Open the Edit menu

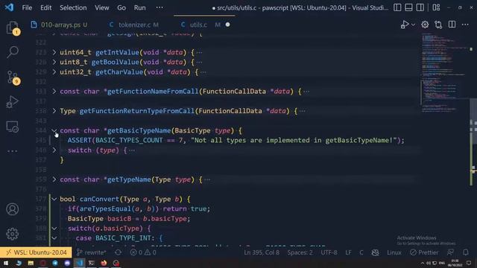(x=45, y=7)
